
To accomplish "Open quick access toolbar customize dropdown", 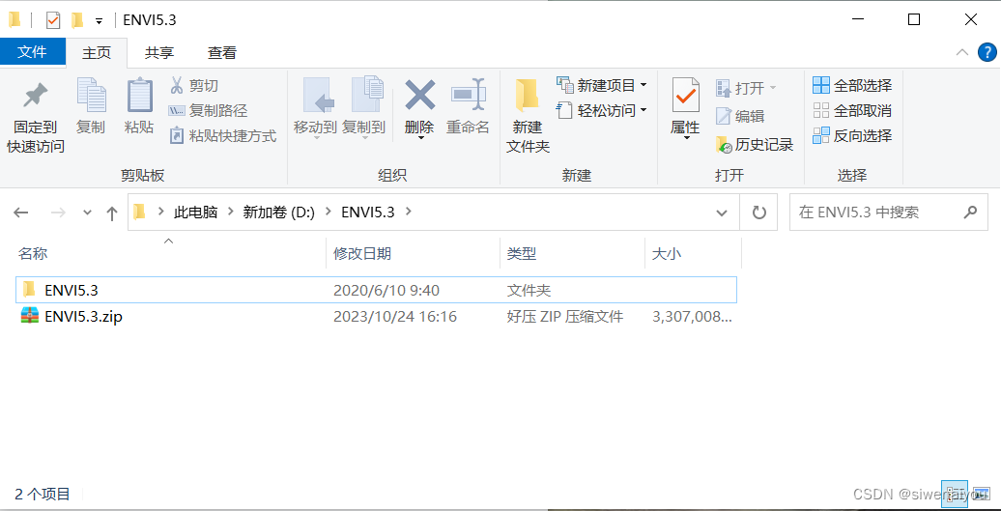I will pos(99,21).
